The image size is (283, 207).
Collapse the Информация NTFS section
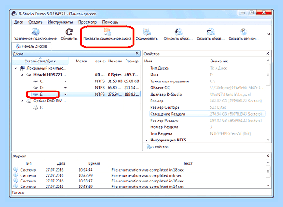coord(147,140)
